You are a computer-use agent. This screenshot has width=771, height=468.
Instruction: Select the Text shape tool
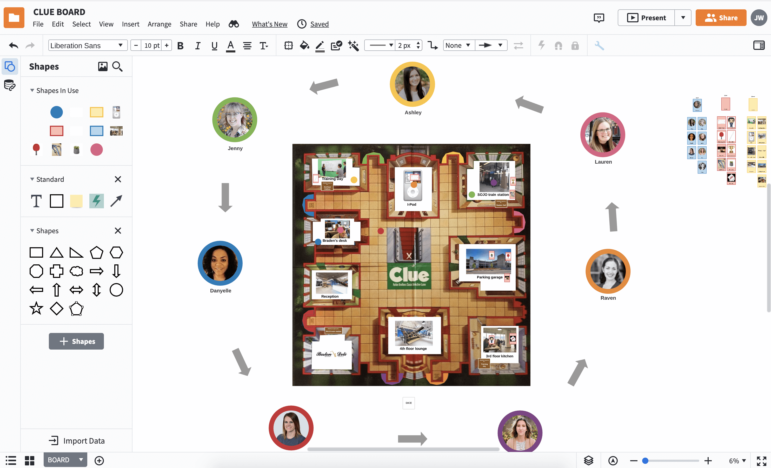point(36,201)
